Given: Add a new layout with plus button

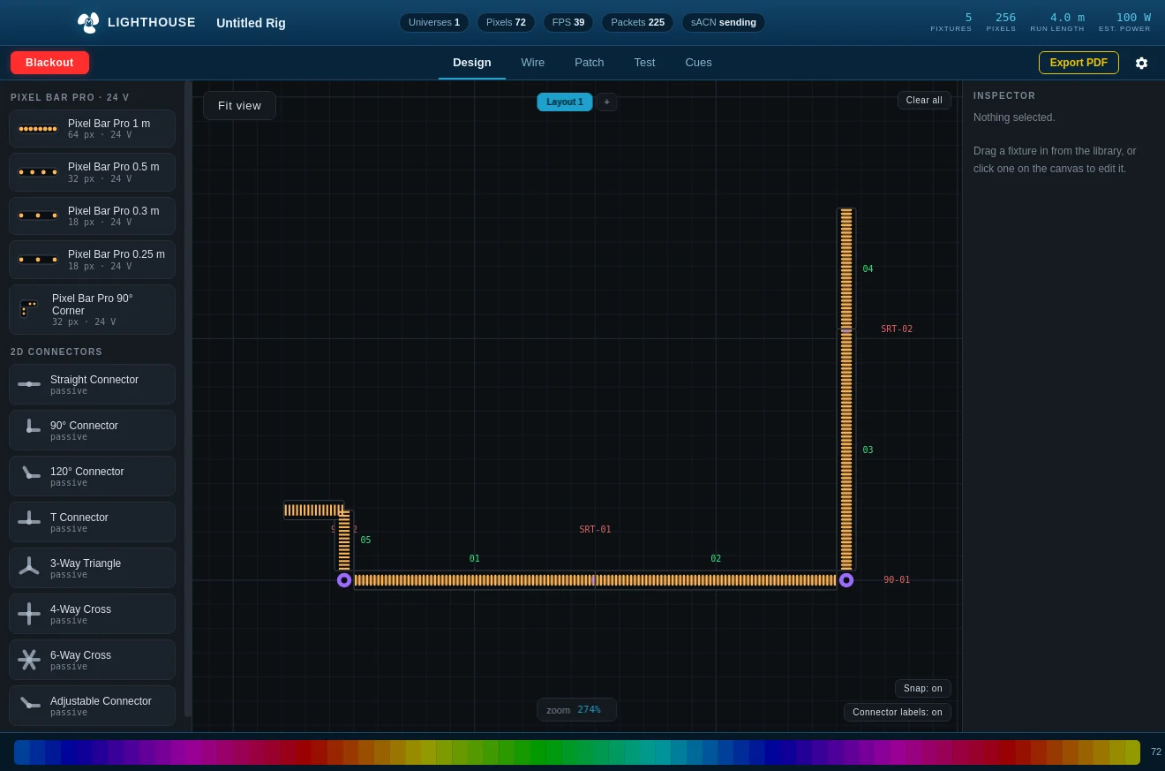Looking at the screenshot, I should 607,102.
